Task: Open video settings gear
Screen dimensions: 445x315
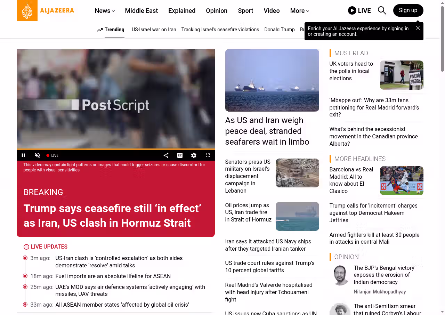Action: [x=194, y=155]
